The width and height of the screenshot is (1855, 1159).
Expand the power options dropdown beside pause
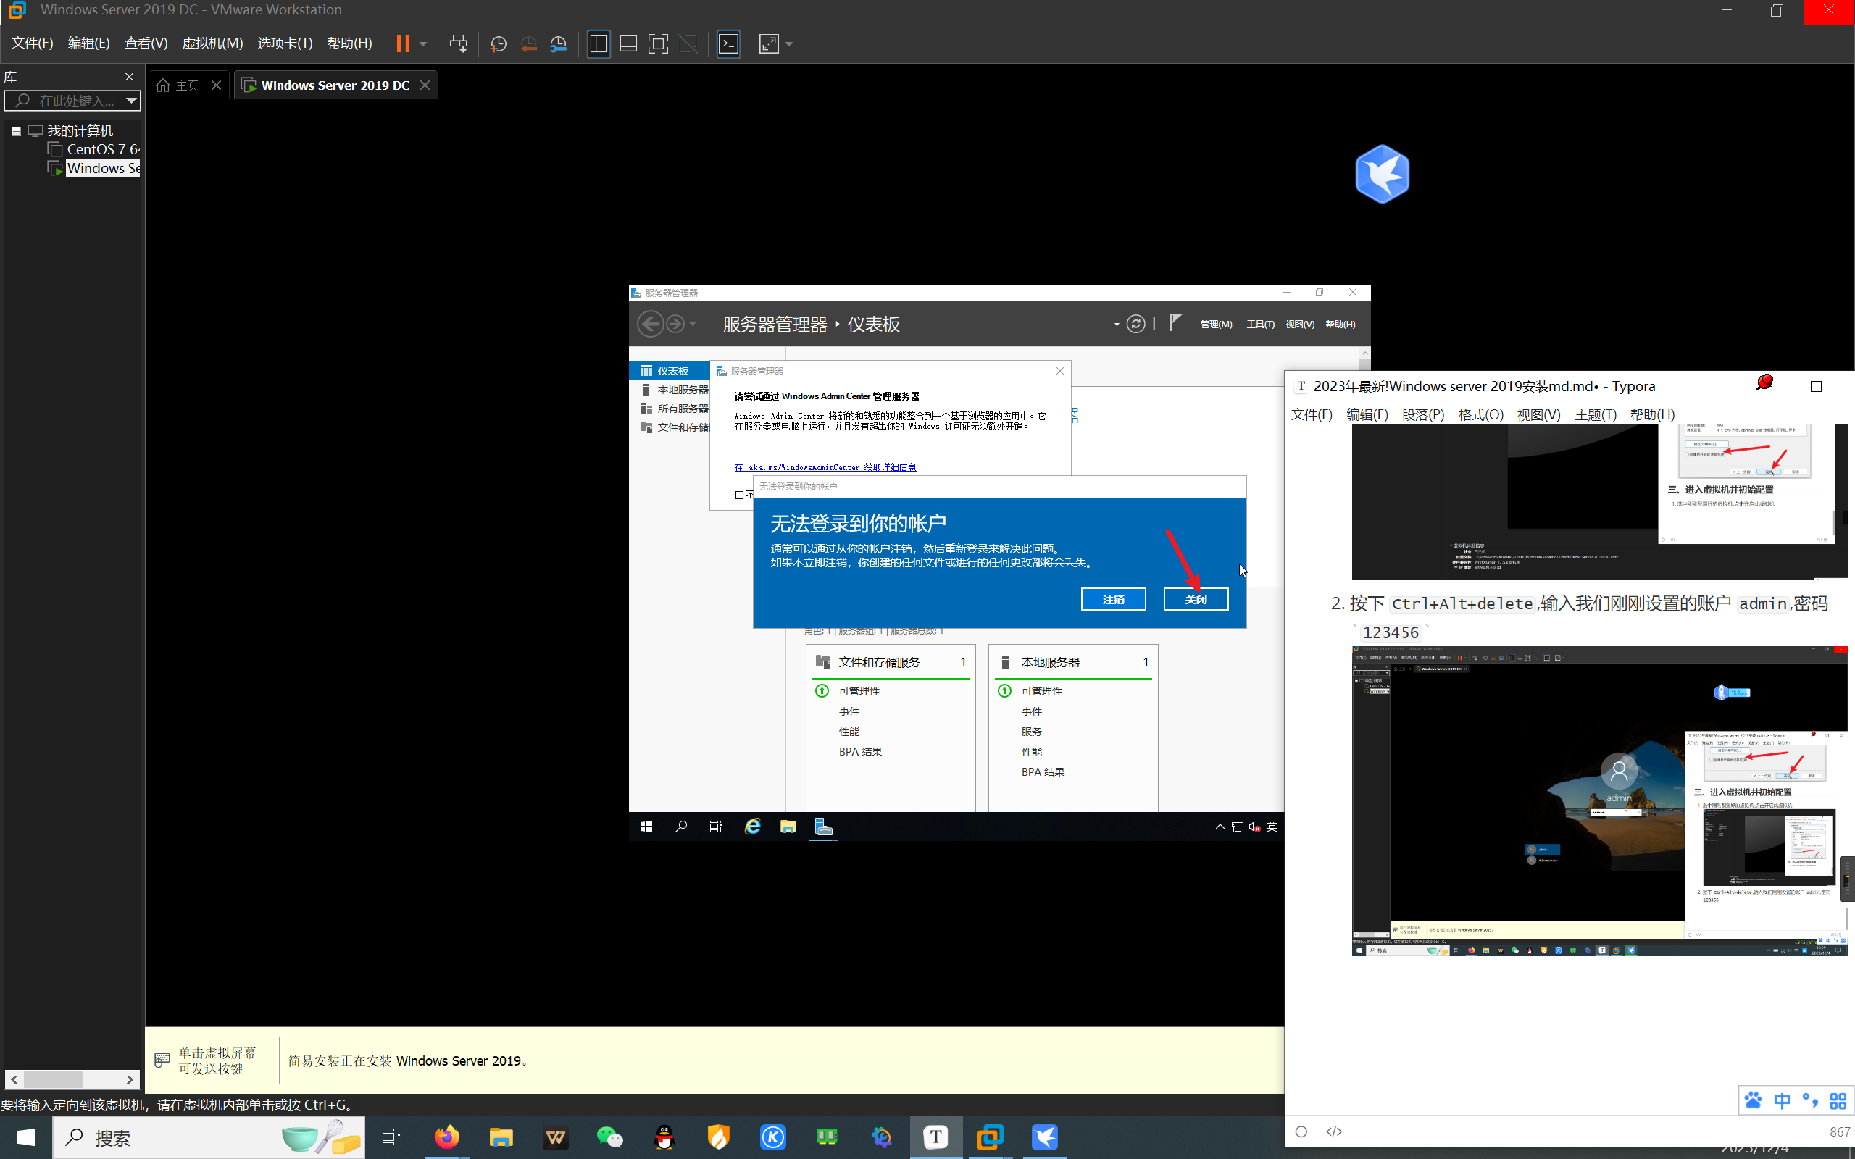(x=423, y=43)
